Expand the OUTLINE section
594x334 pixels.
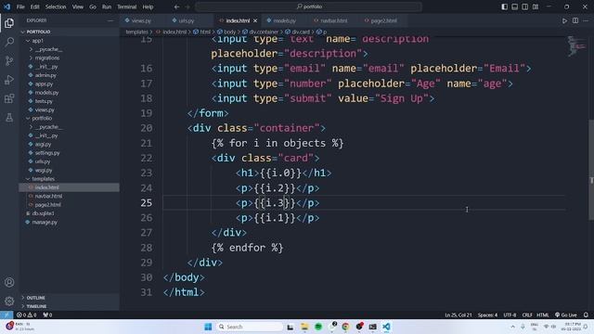70,298
